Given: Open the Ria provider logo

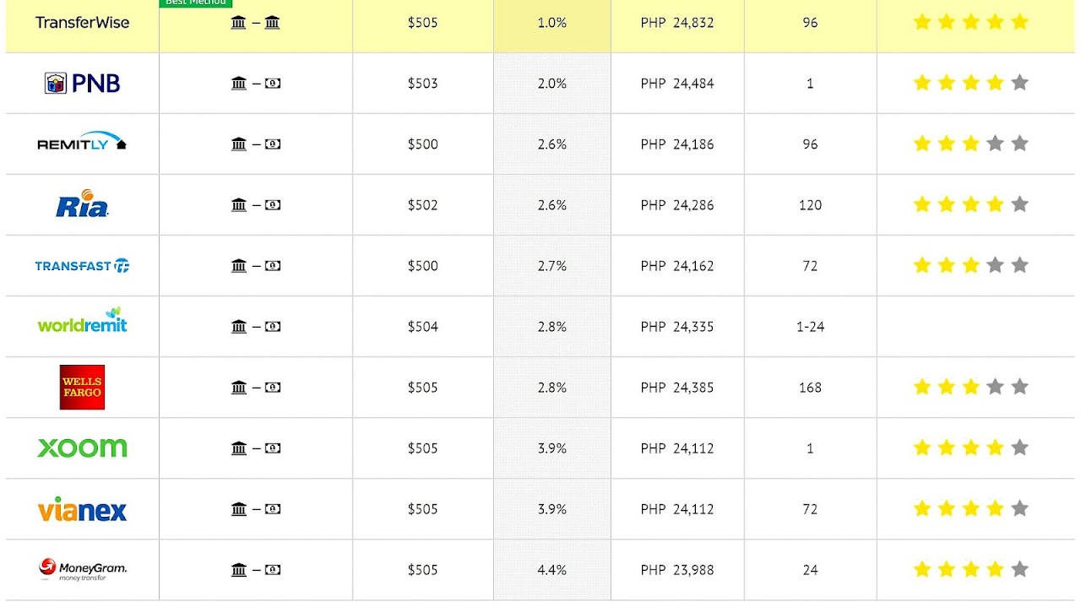Looking at the screenshot, I should (x=82, y=204).
